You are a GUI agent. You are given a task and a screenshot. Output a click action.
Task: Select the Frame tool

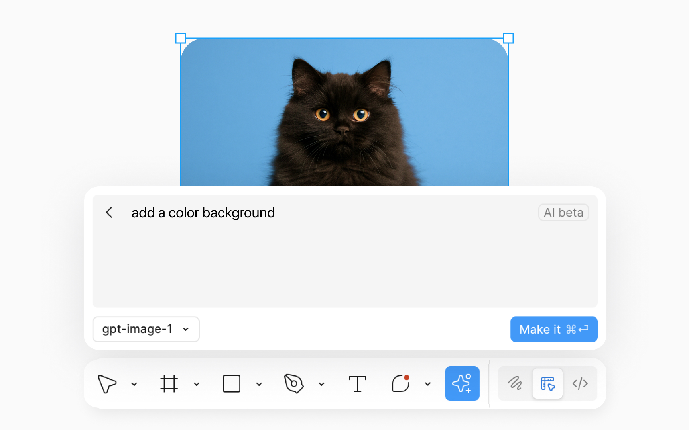[x=169, y=384]
